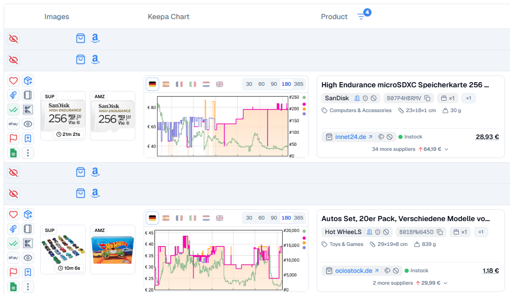Switch SanDisk chart to 90 days
This screenshot has height=295, width=510.
274,84
